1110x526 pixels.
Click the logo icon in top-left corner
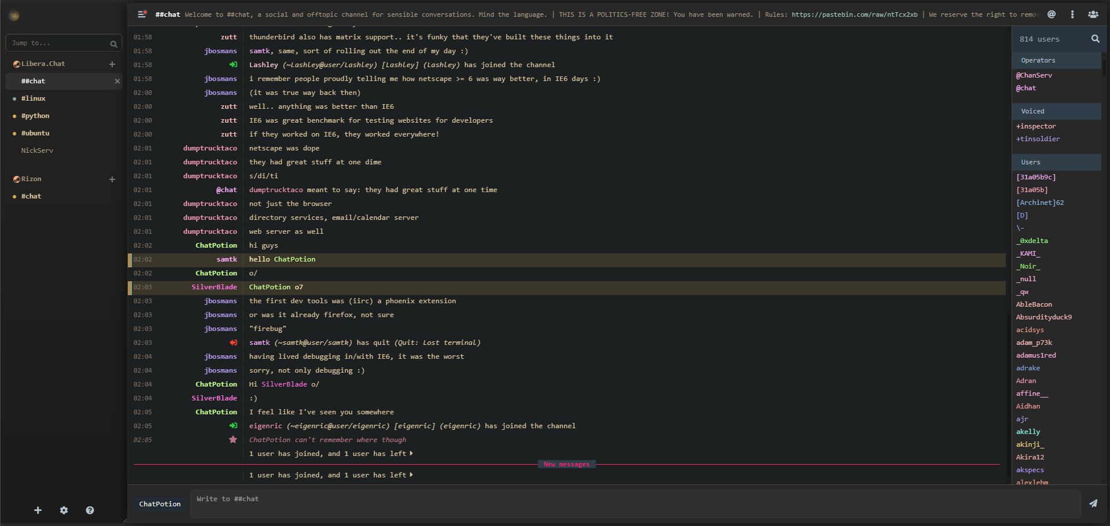[x=14, y=16]
